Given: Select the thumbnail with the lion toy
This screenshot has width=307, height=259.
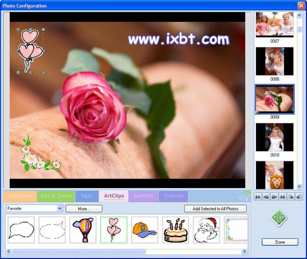Looking at the screenshot, I should (274, 175).
